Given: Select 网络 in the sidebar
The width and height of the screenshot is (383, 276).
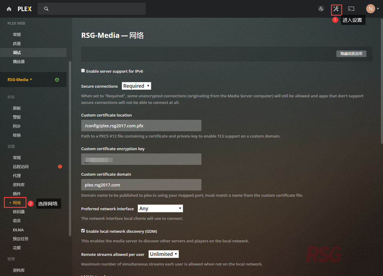Looking at the screenshot, I should coord(17,203).
